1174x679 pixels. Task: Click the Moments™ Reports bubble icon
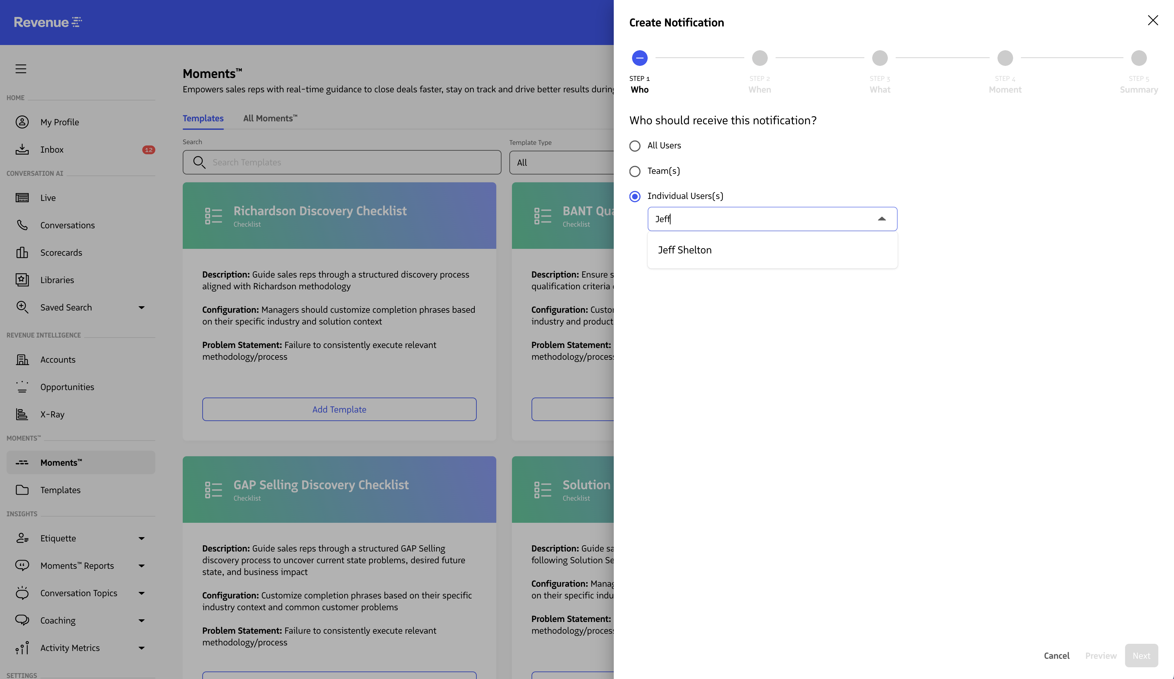tap(22, 566)
